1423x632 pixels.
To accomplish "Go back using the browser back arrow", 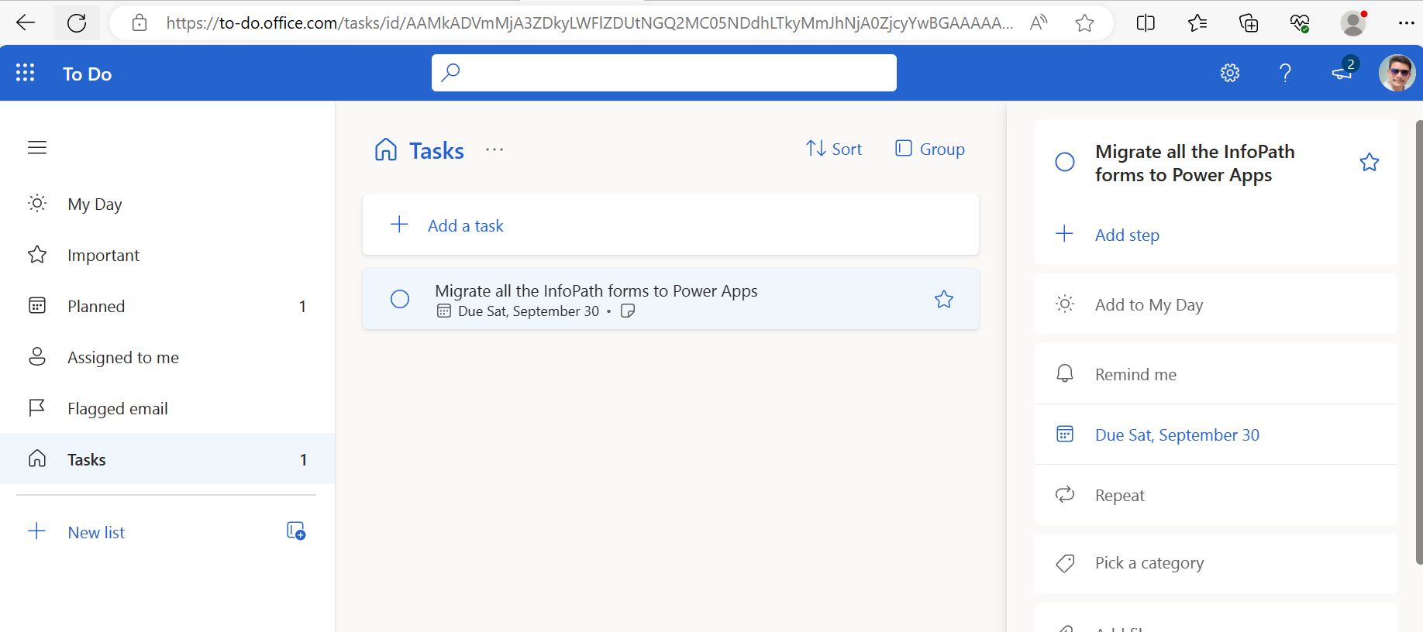I will (x=26, y=23).
